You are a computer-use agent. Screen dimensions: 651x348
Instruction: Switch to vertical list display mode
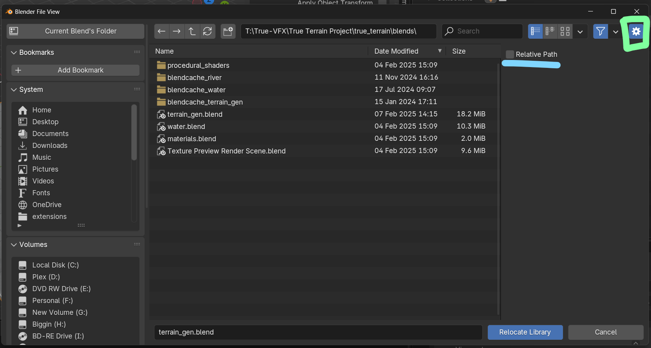(535, 31)
